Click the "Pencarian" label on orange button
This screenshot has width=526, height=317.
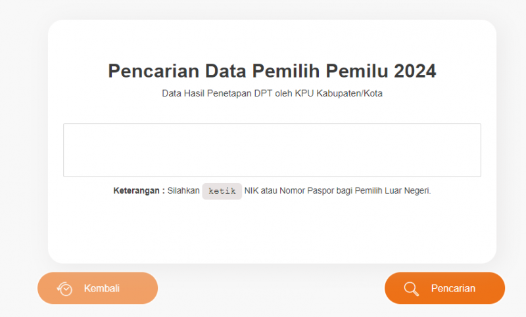(x=453, y=289)
